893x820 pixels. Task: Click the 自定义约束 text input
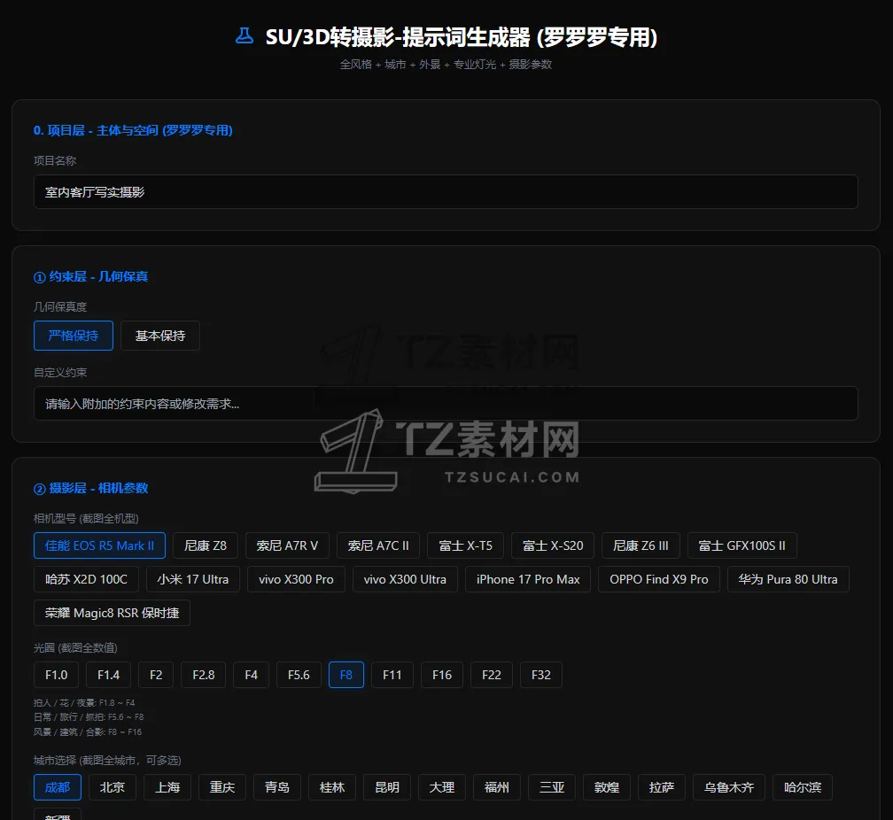coord(446,404)
